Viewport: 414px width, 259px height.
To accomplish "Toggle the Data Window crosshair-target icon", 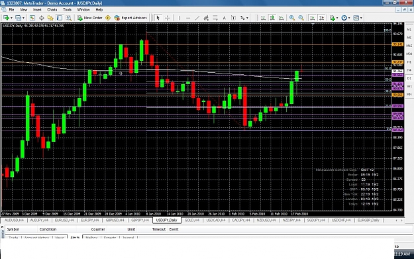I will point(42,18).
